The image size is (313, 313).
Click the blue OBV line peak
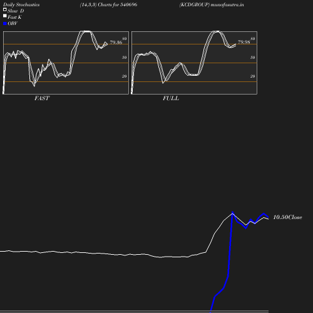click(232, 213)
